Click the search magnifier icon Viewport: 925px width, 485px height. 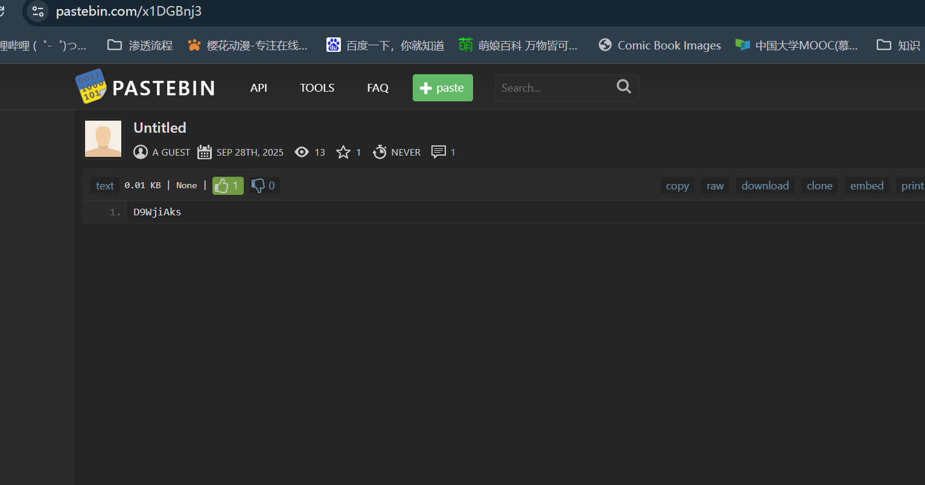tap(624, 87)
